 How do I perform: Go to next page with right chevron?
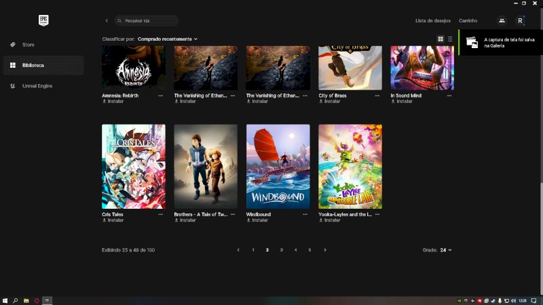click(325, 250)
